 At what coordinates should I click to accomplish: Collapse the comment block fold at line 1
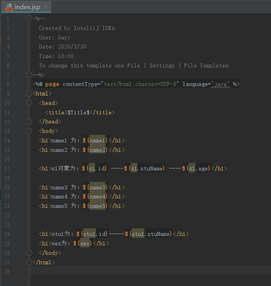[x=29, y=19]
